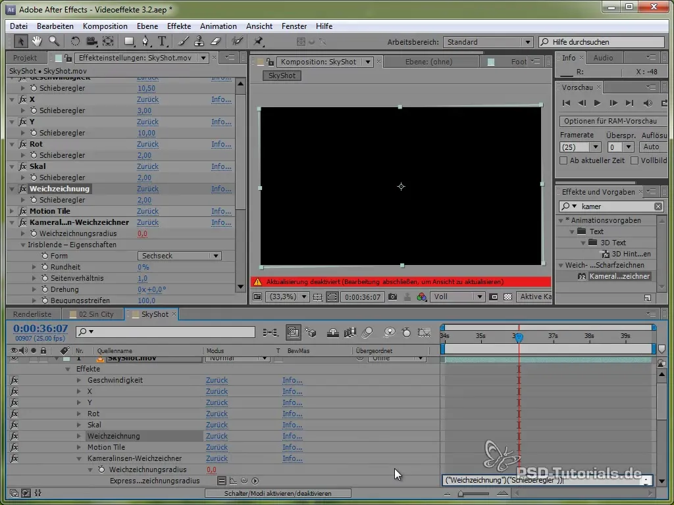Select the Brush tool
This screenshot has height=505, width=674.
(184, 41)
